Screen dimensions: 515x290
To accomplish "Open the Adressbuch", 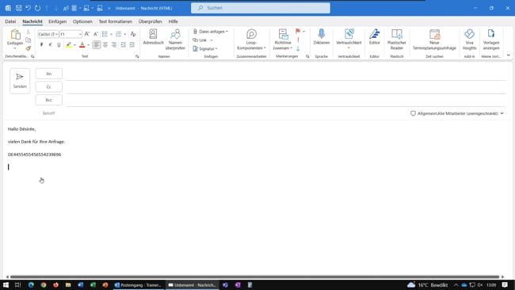I will pyautogui.click(x=153, y=36).
